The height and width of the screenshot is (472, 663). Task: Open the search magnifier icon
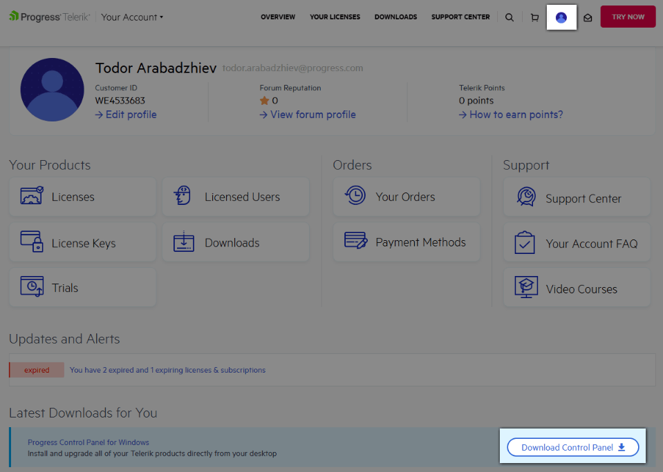[x=510, y=17]
